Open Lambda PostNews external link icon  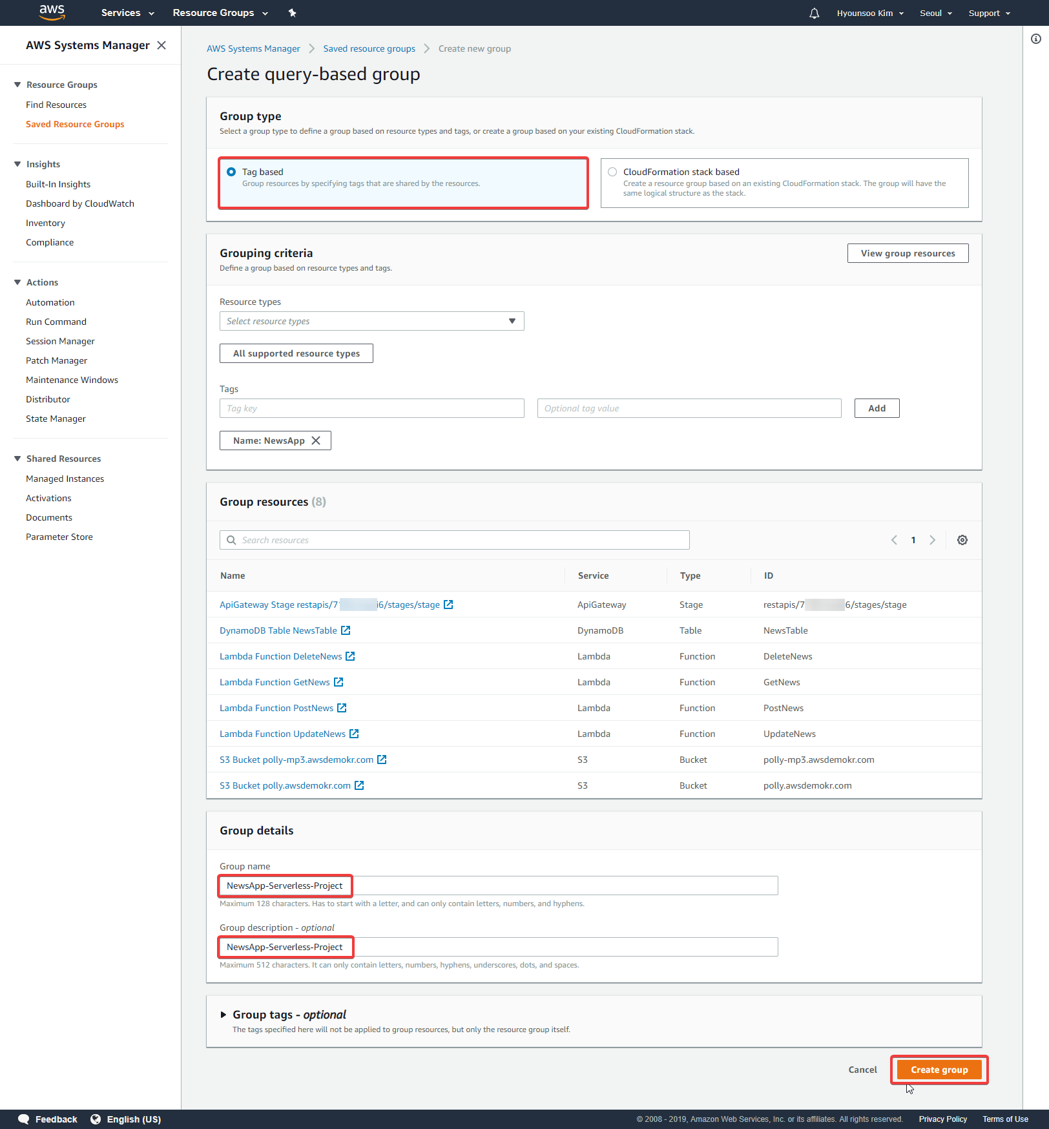[x=342, y=708]
